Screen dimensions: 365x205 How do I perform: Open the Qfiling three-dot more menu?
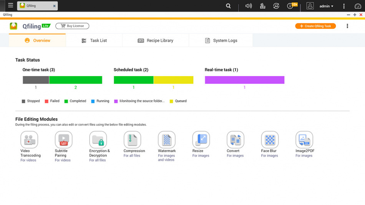click(x=347, y=26)
